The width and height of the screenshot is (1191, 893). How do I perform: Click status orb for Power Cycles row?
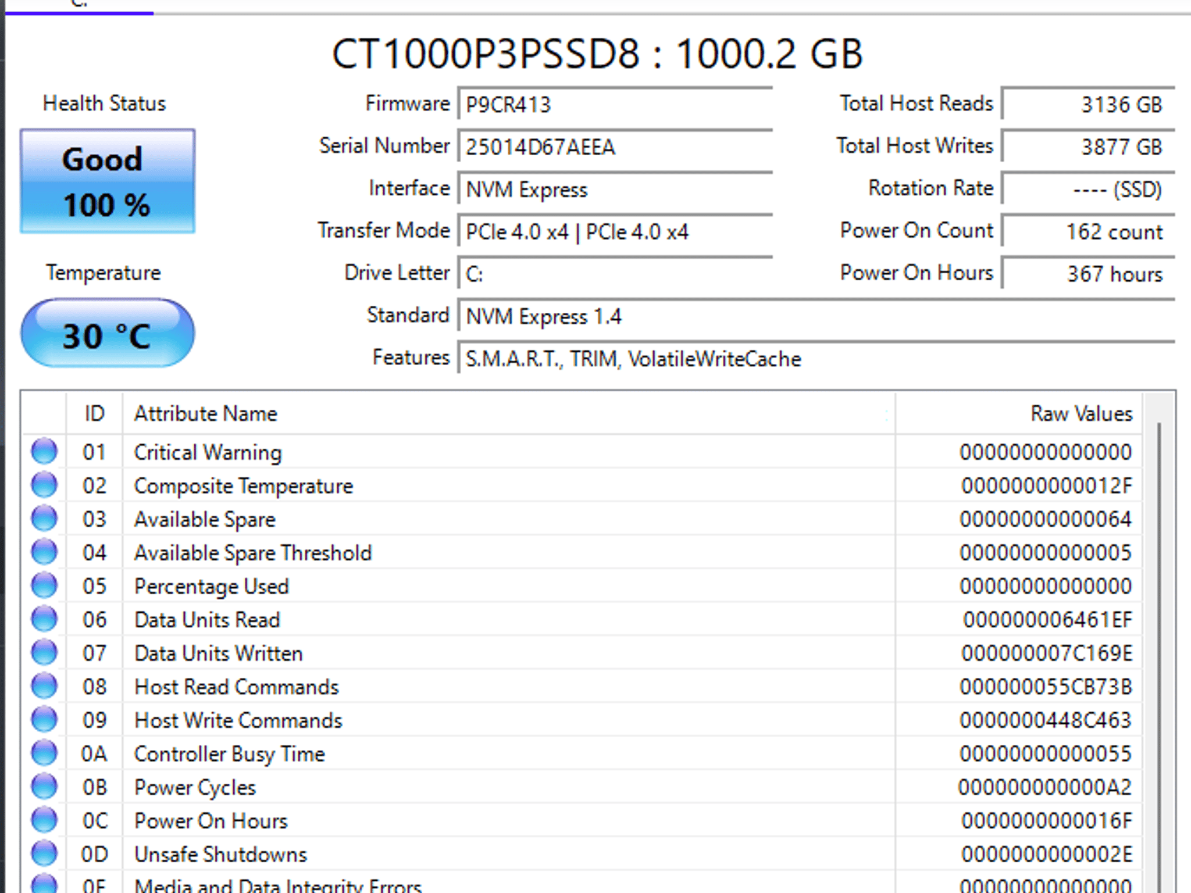pos(44,787)
